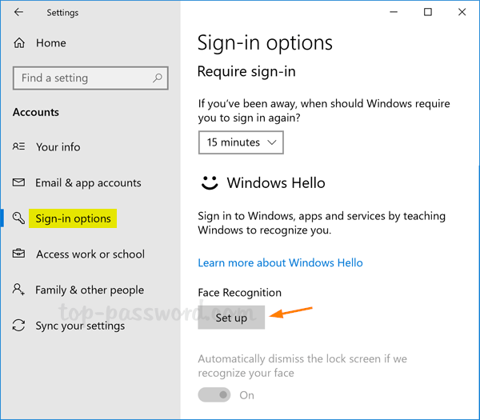Click the key icon beside Sign-in options
480x420 pixels.
click(x=19, y=218)
